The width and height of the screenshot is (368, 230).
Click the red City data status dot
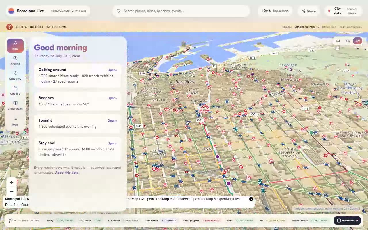coord(329,11)
